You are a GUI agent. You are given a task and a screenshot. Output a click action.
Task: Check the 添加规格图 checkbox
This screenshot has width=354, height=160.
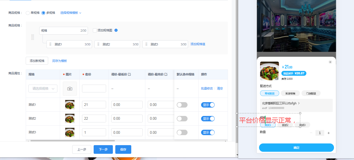95,30
